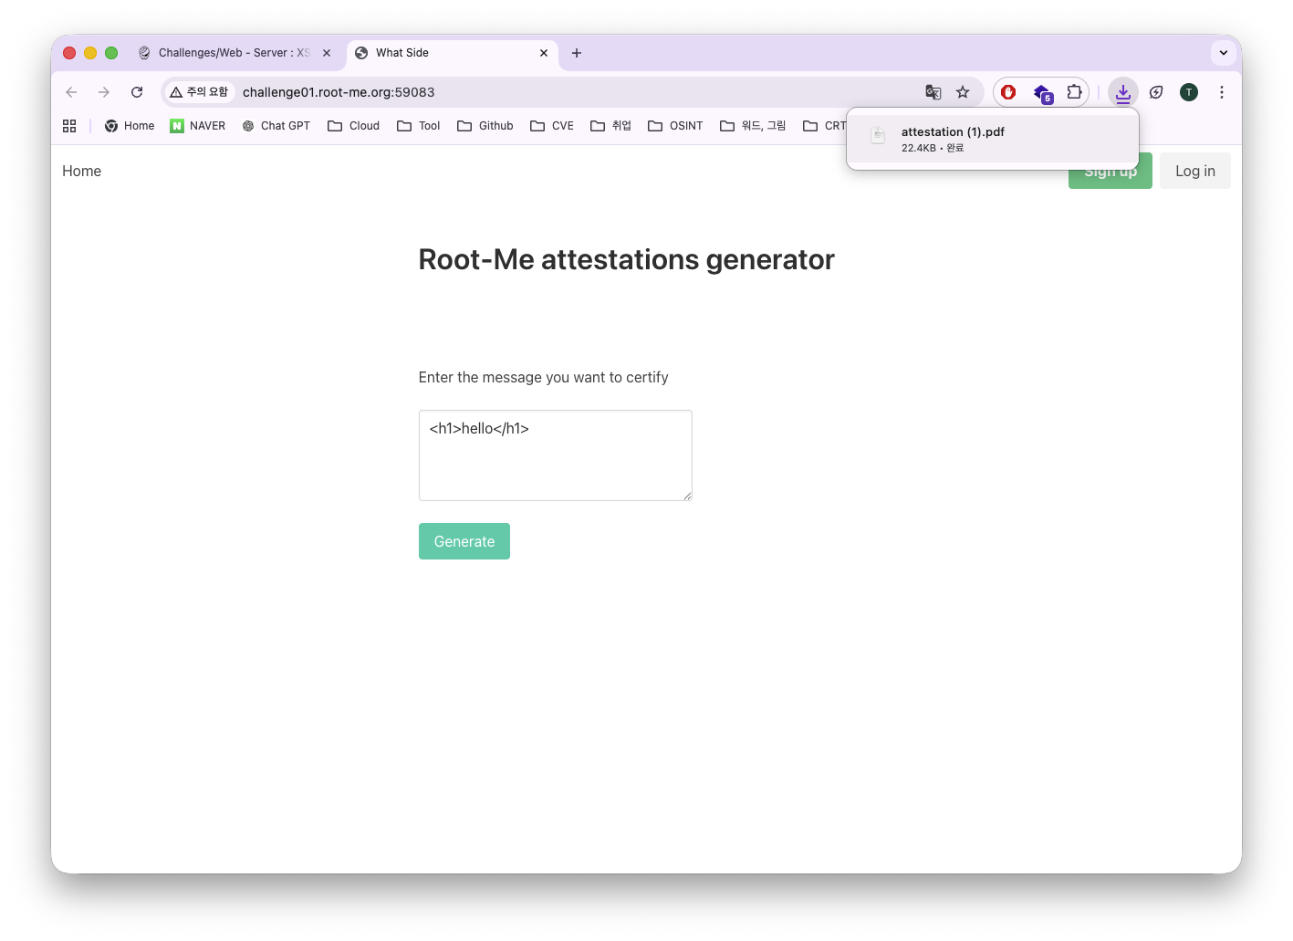Expand the Github bookmark folder
Viewport: 1293px width, 941px height.
pyautogui.click(x=485, y=126)
